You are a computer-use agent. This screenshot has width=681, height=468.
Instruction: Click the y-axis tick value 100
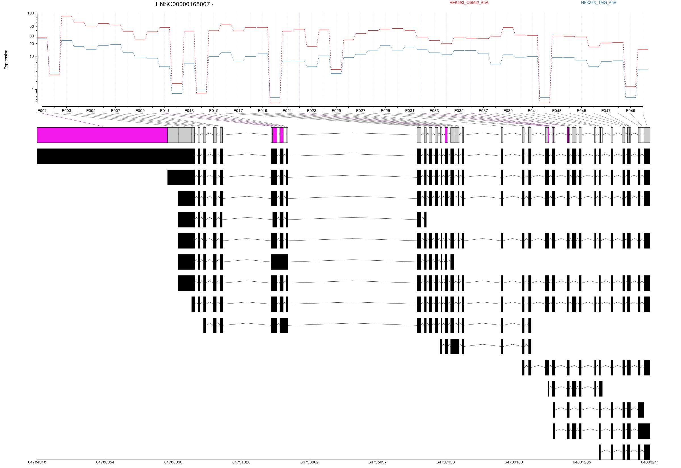tap(30, 13)
